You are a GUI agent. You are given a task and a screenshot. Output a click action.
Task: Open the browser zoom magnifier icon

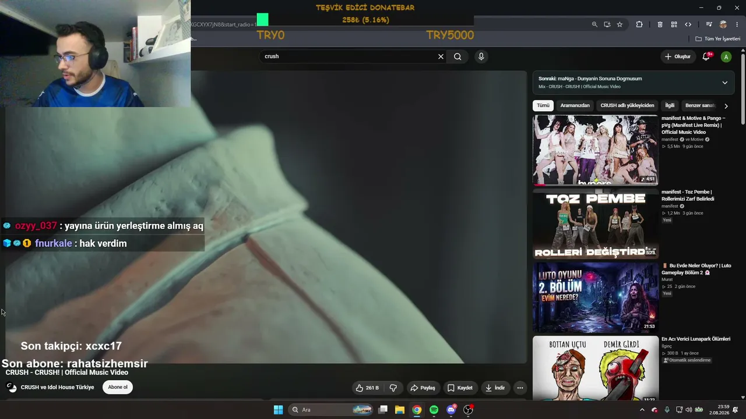[594, 24]
